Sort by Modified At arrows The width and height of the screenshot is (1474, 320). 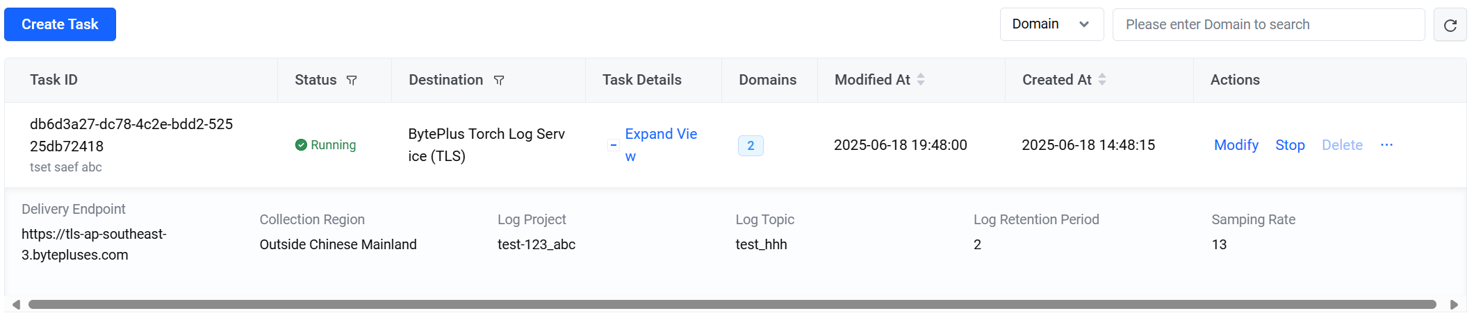coord(921,80)
